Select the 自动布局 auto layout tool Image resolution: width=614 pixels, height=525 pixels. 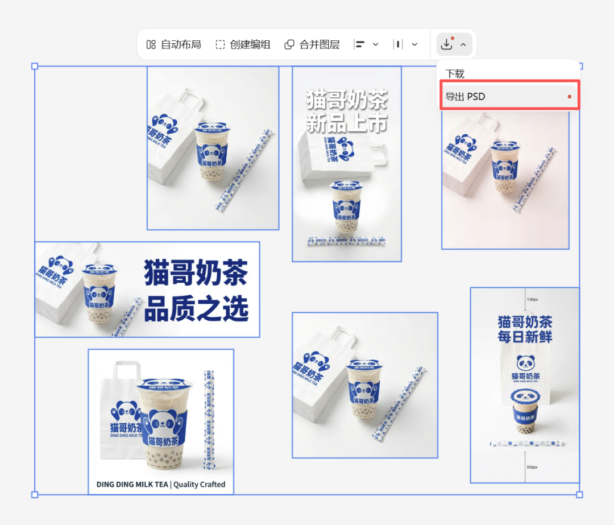(171, 44)
